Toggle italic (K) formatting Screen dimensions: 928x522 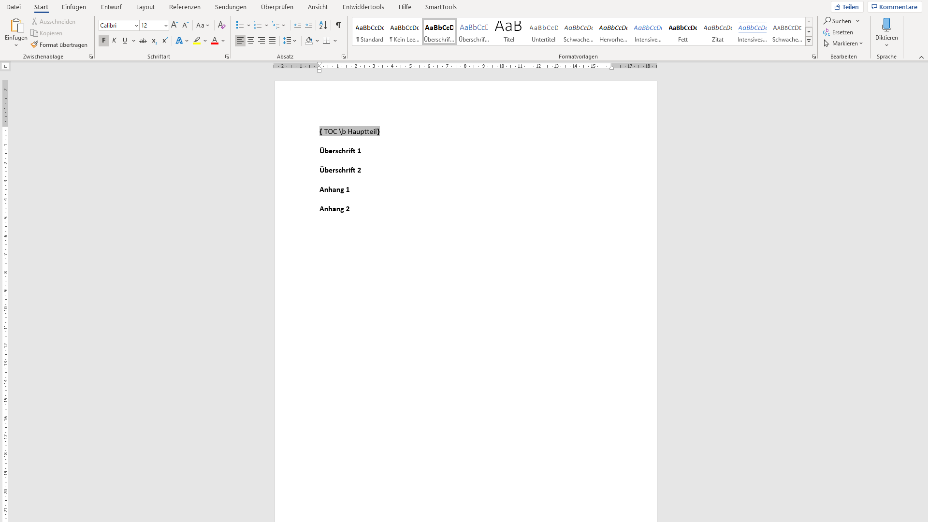point(115,41)
